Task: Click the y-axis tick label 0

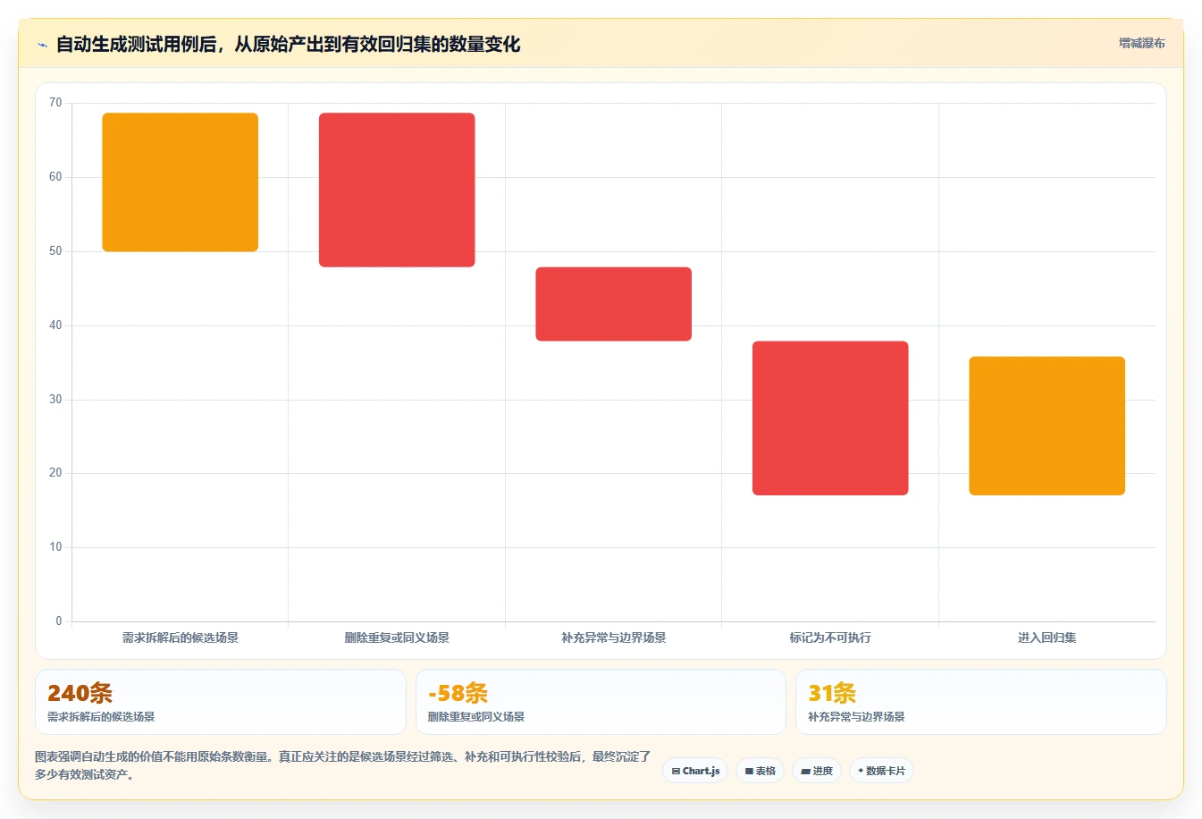Action: [x=59, y=621]
